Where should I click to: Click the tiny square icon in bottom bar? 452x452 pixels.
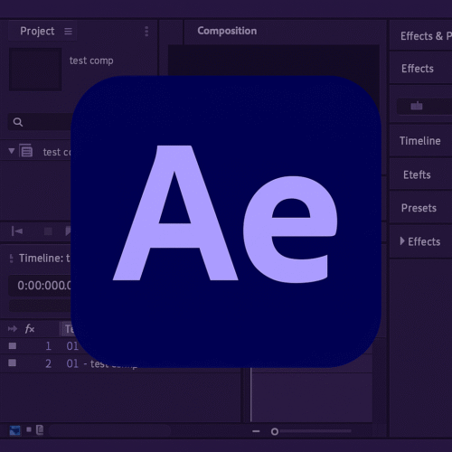pos(29,429)
